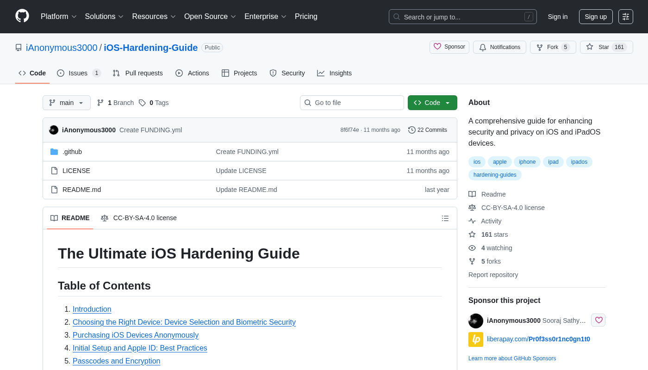Open the README outline list icon
This screenshot has width=648, height=370.
tap(445, 218)
